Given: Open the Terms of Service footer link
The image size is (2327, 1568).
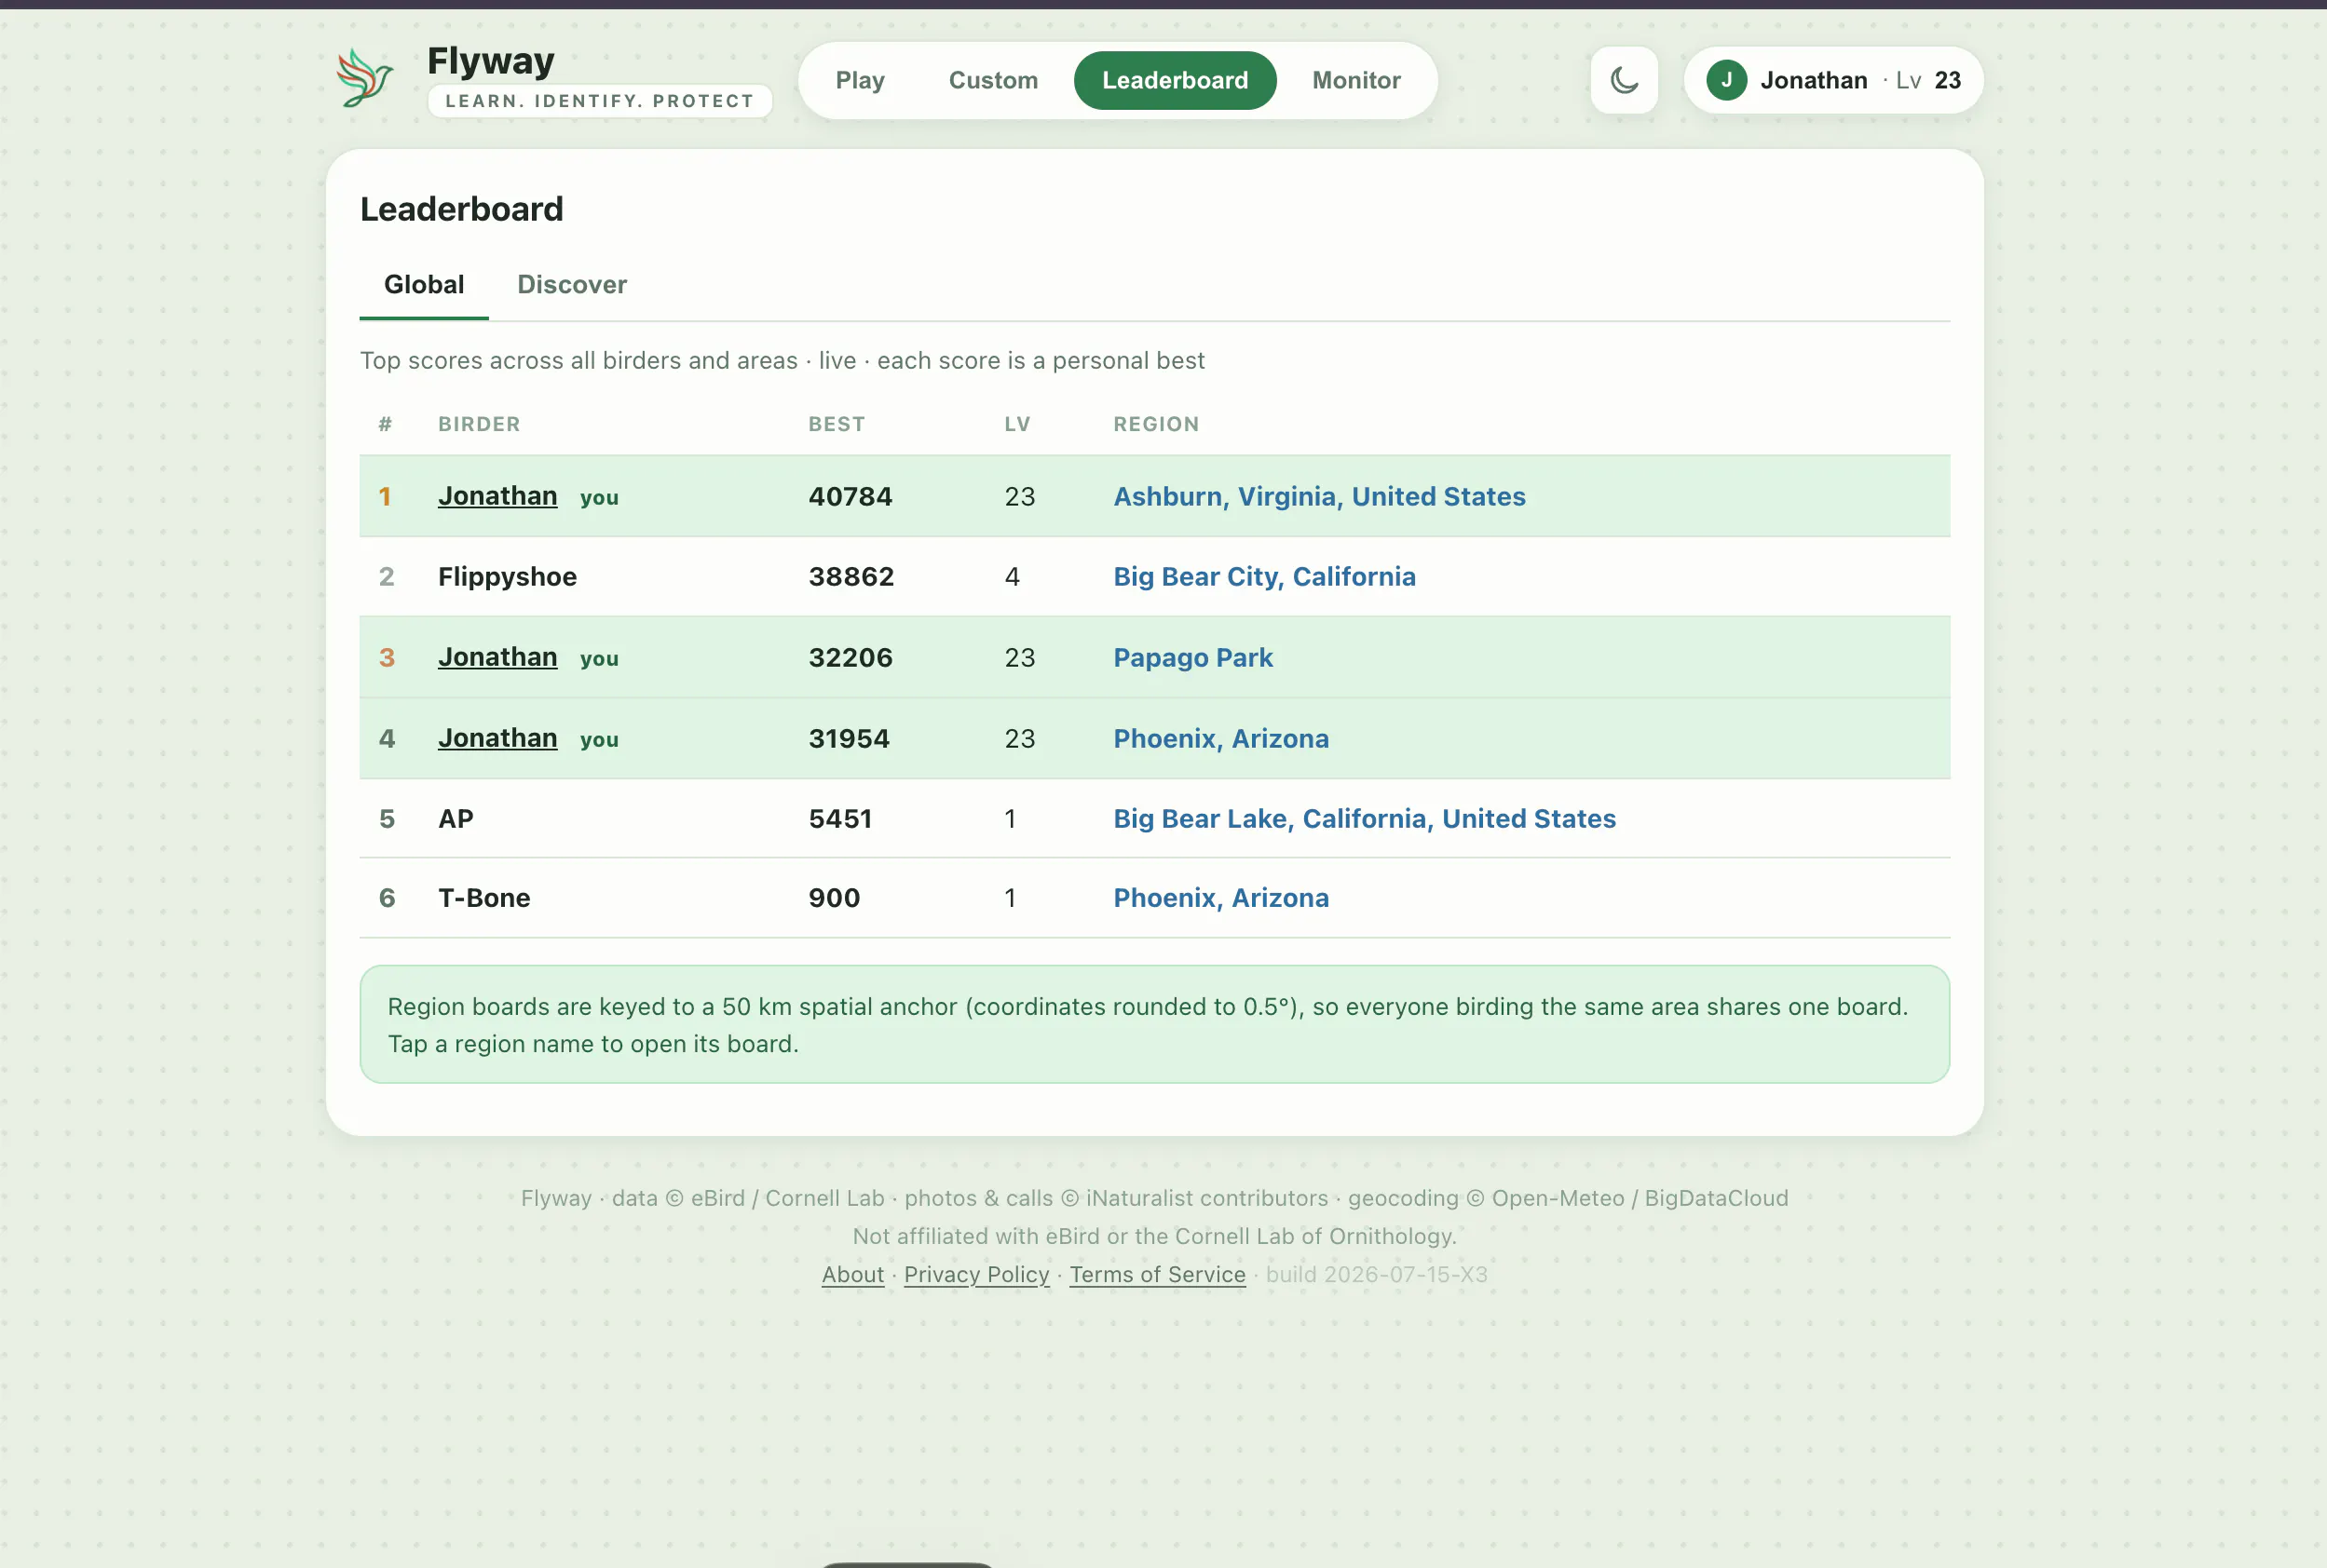Looking at the screenshot, I should click(x=1158, y=1275).
